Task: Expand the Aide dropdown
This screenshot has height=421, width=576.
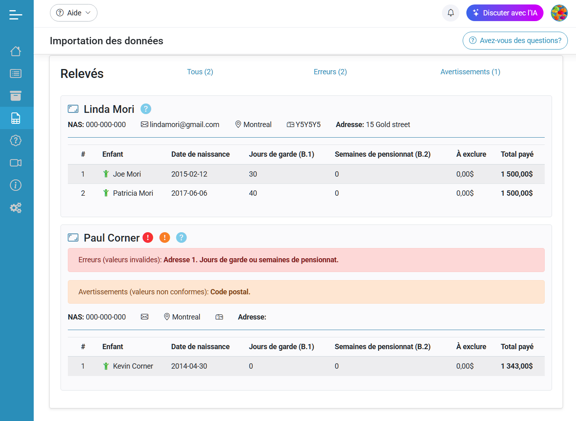Action: pyautogui.click(x=74, y=13)
